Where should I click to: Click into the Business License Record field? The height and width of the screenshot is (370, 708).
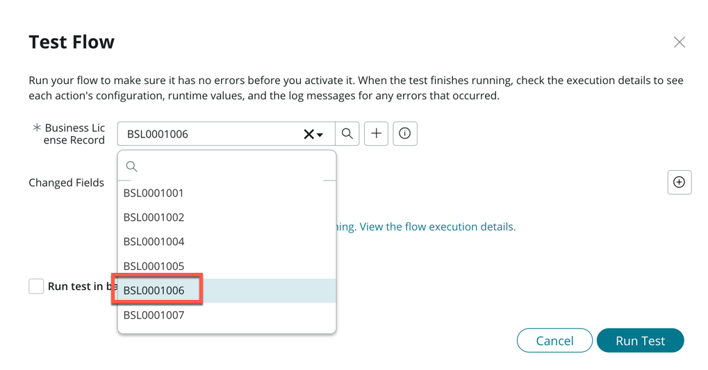point(208,134)
